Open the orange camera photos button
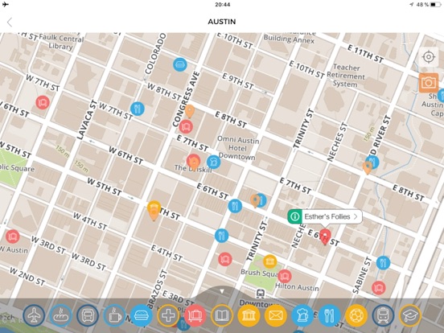The width and height of the screenshot is (444, 333). pos(429,83)
